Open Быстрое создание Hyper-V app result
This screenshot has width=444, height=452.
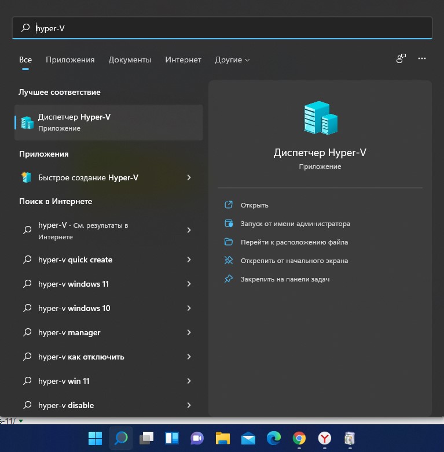click(109, 177)
